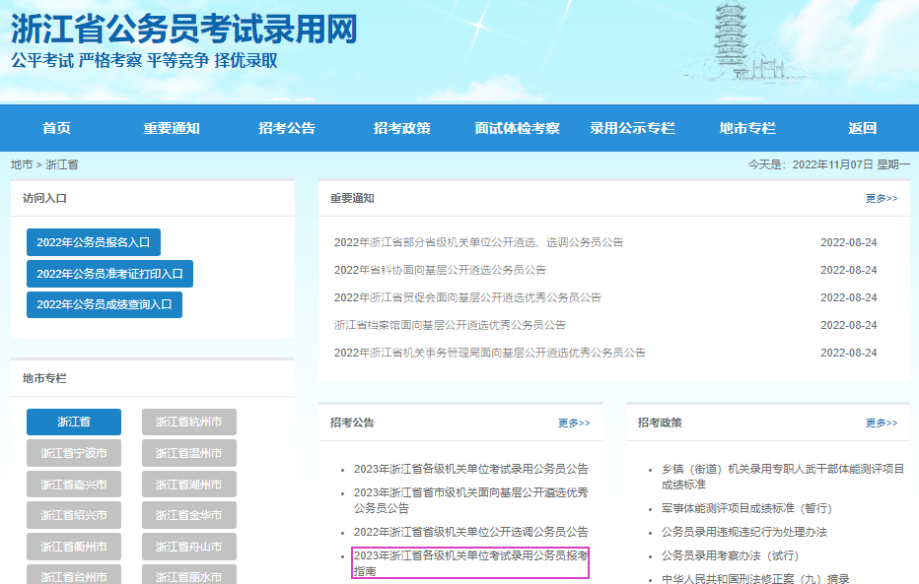Click 地市 breadcrumb link

21,164
